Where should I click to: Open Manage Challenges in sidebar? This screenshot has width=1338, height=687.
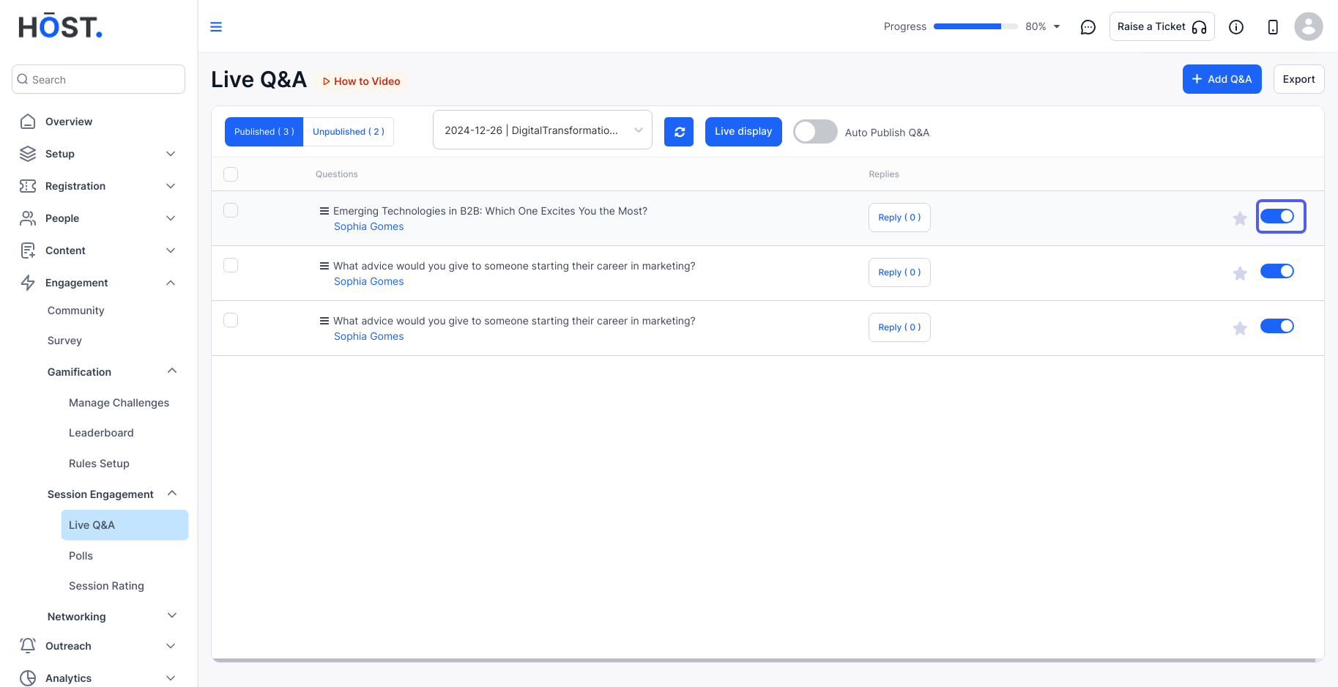click(119, 403)
